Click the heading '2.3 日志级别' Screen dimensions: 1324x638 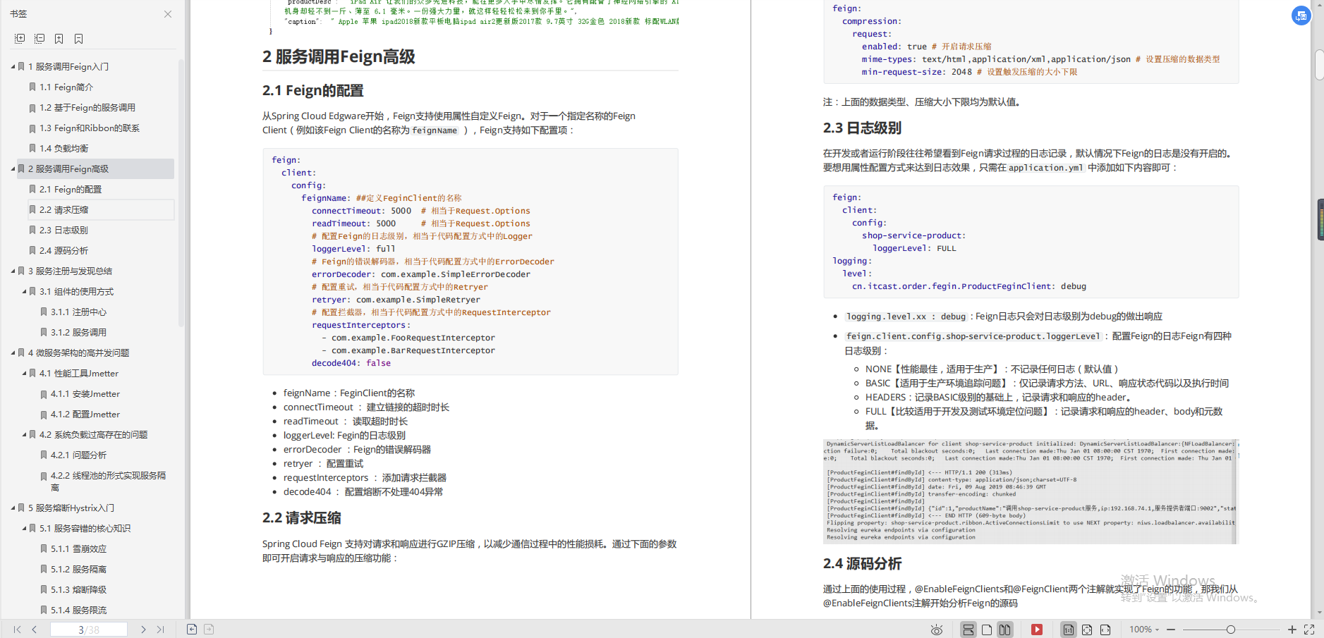click(x=862, y=128)
